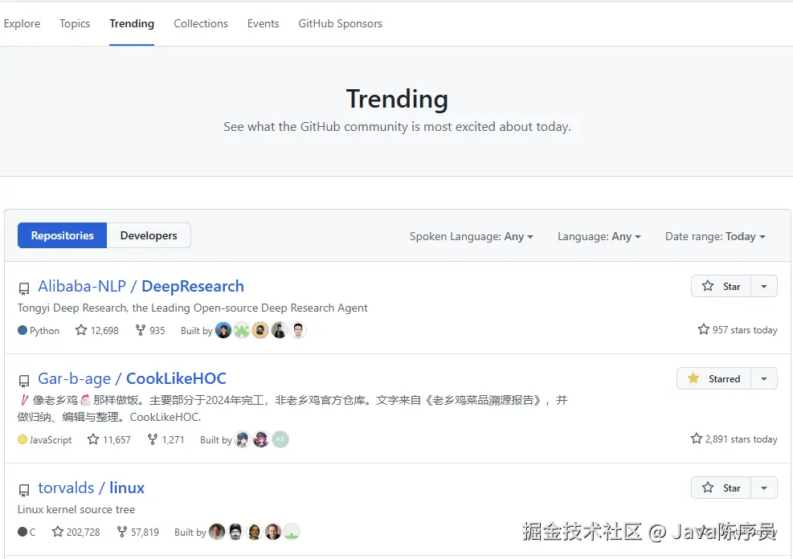View linux forks count 57,819

pos(137,532)
